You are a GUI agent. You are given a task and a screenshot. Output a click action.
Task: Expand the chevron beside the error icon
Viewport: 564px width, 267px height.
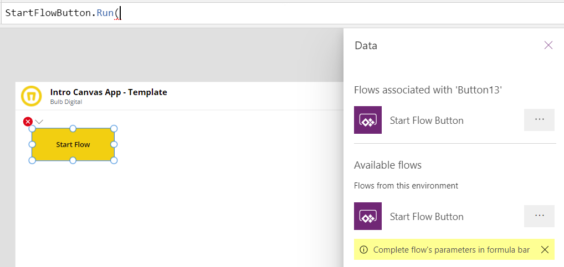coord(39,122)
